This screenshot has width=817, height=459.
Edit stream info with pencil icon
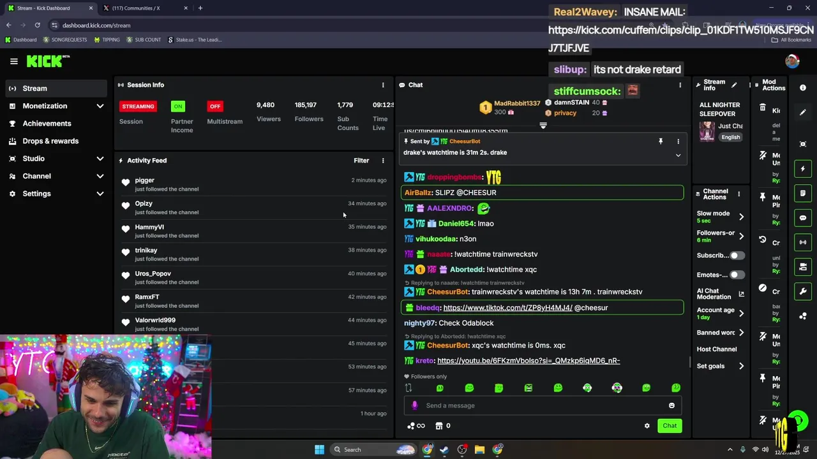pos(734,85)
